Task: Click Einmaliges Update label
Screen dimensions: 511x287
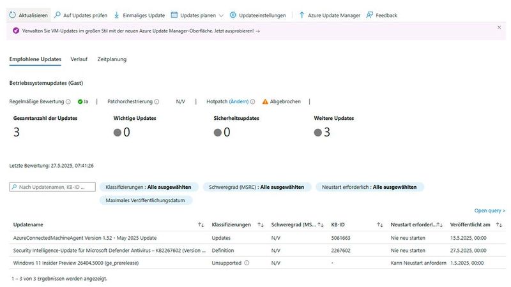Action: pyautogui.click(x=144, y=15)
